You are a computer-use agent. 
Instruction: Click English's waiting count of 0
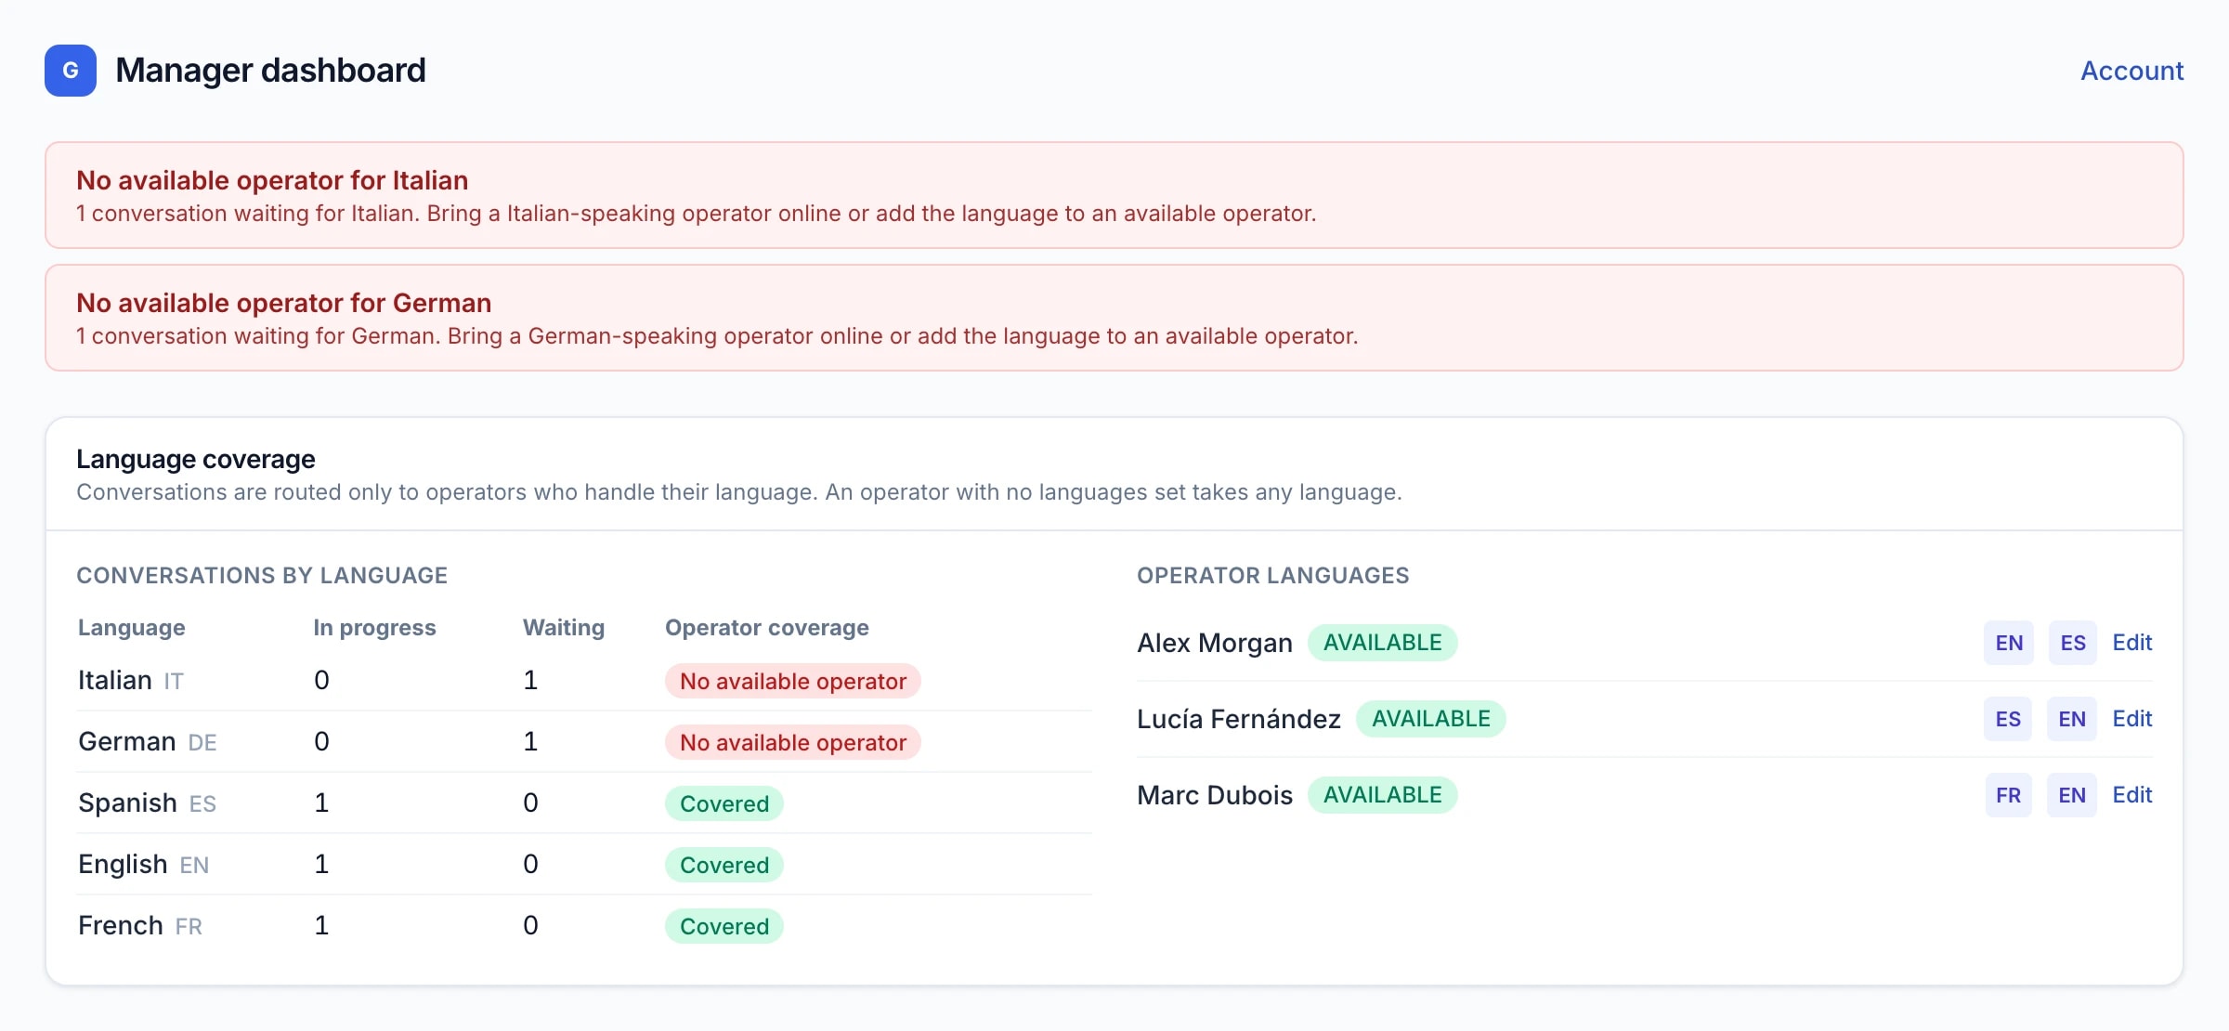pos(530,865)
